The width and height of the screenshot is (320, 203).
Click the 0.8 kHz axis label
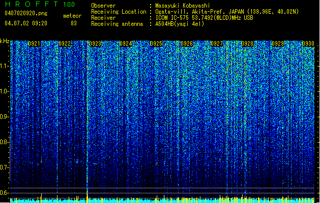[5, 142]
